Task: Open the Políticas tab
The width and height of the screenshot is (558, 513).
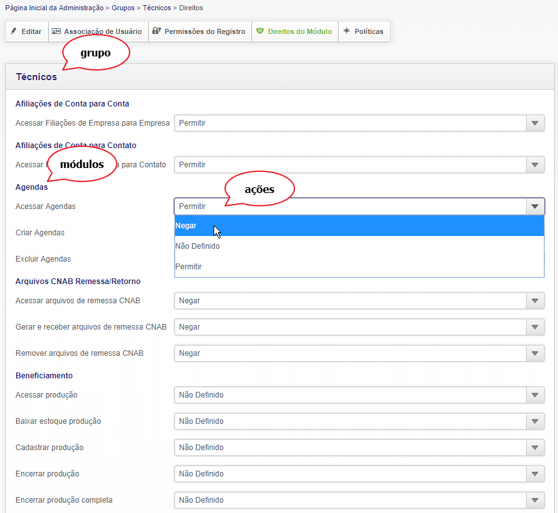Action: coord(368,31)
